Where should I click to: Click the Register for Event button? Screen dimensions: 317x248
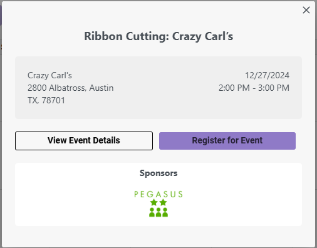(227, 141)
